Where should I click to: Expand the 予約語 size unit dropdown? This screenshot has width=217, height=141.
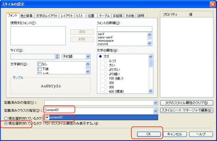coord(88,57)
